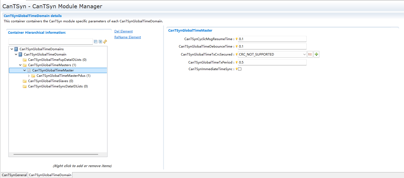This screenshot has height=178, width=404.
Task: Collapse the CanTSynGlobalTimeMasters folder node
Action: (20, 65)
